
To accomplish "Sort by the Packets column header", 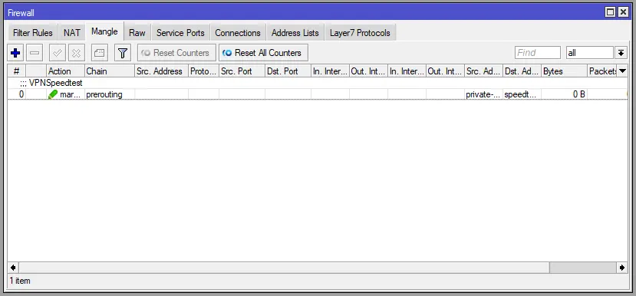I will pos(602,71).
